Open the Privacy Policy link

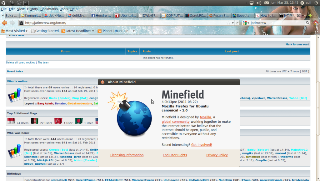[x=217, y=155]
